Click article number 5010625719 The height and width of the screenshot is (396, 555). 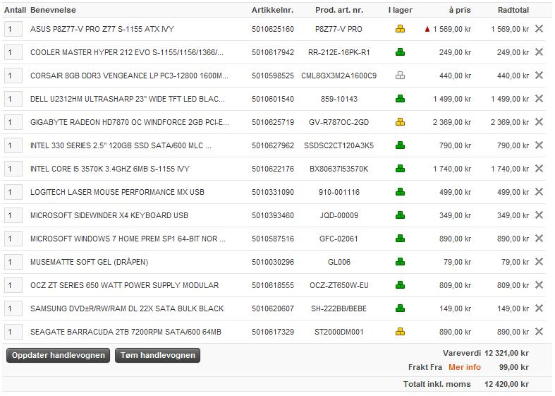point(272,122)
